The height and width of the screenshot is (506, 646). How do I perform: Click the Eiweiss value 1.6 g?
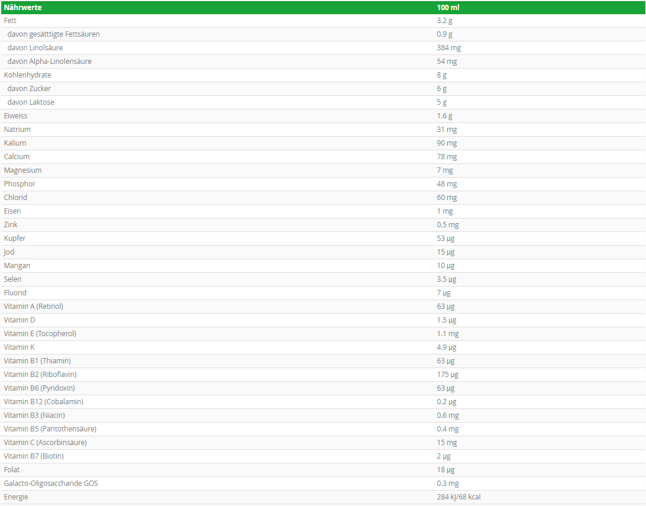point(444,116)
